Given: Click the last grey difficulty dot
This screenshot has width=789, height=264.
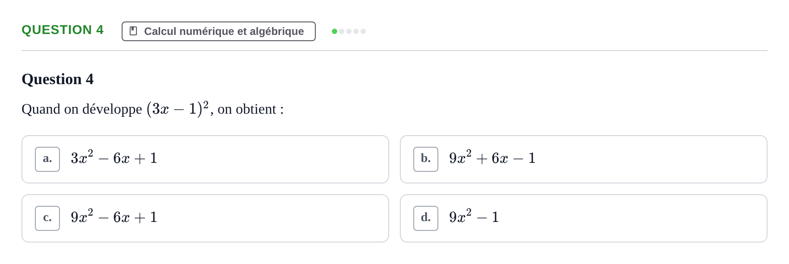Looking at the screenshot, I should click(363, 31).
